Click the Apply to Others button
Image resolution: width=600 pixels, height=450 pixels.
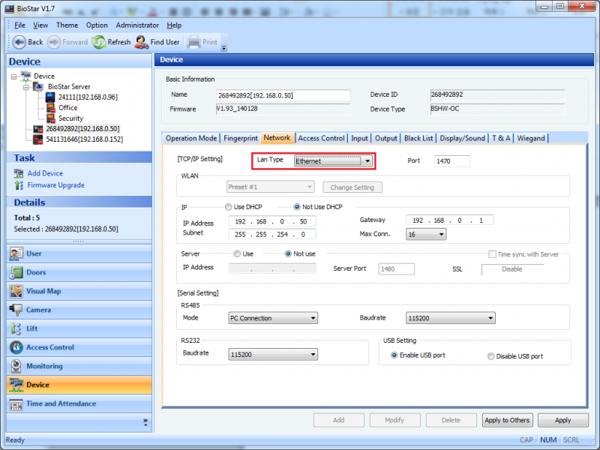506,420
